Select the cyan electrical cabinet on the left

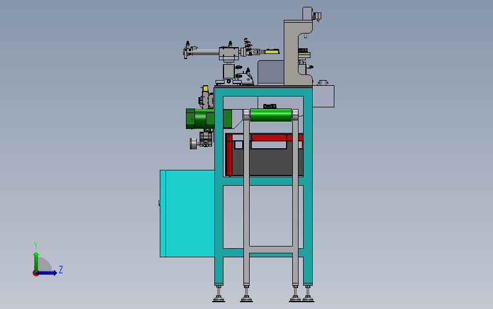(x=188, y=214)
